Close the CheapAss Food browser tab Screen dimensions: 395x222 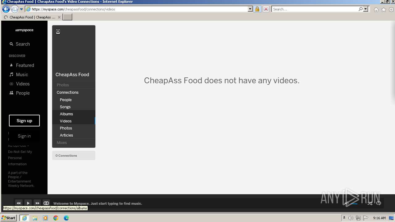point(59,17)
